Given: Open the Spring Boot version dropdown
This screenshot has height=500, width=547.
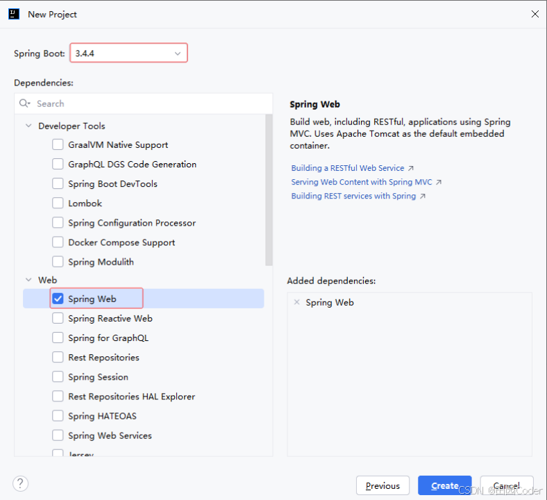Looking at the screenshot, I should [128, 53].
